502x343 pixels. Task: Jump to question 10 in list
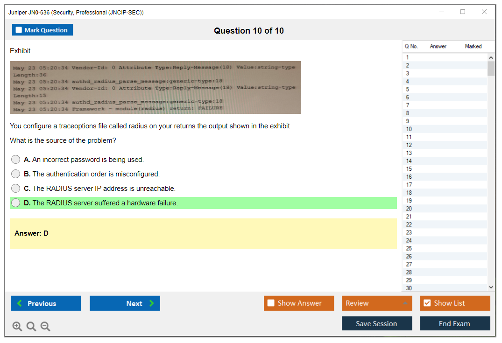tap(409, 129)
